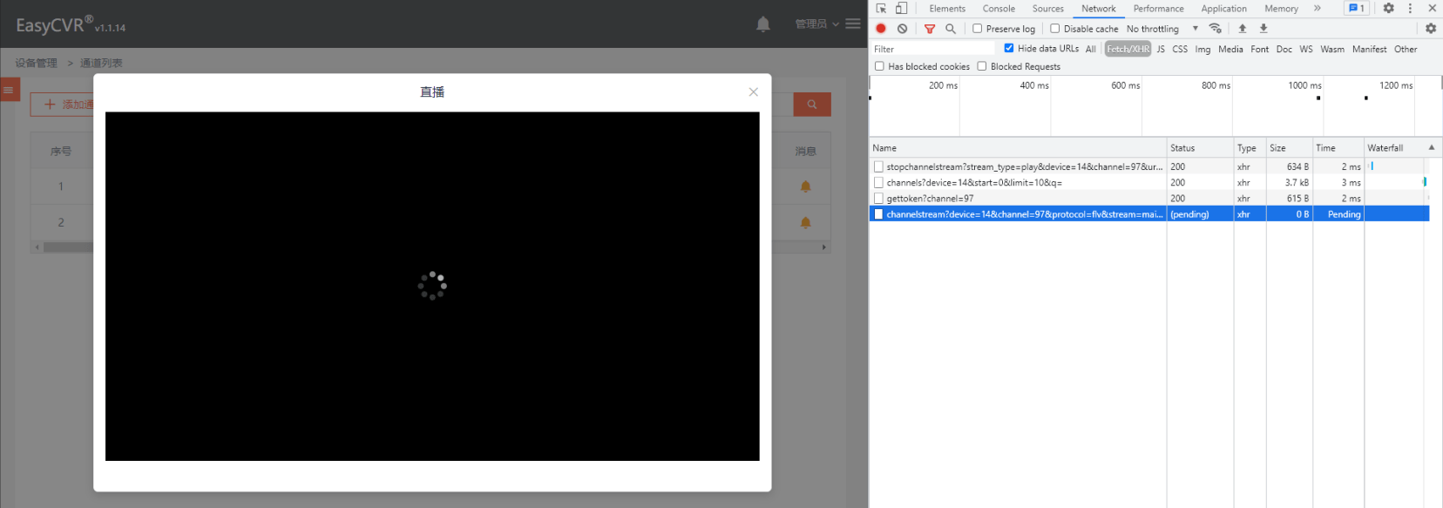Check the Disable cache option

pyautogui.click(x=1055, y=29)
